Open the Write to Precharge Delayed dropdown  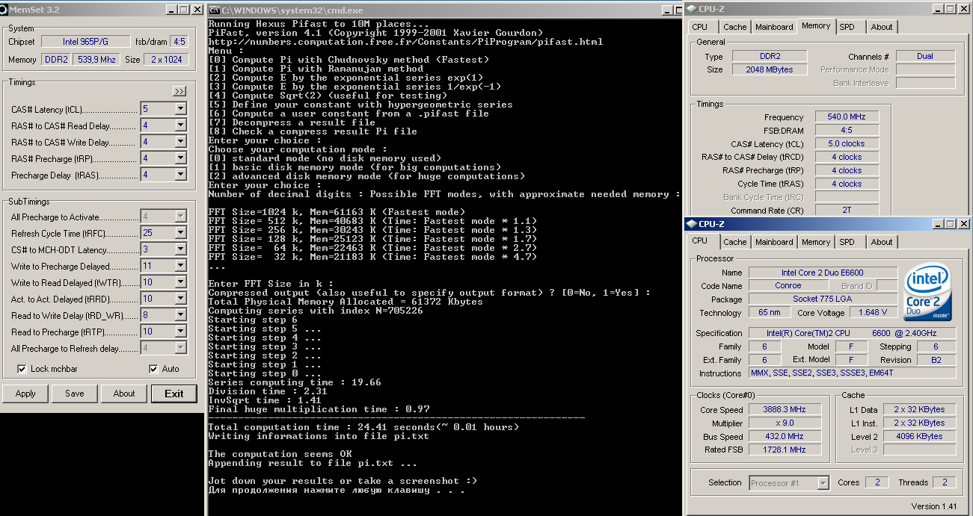click(180, 266)
